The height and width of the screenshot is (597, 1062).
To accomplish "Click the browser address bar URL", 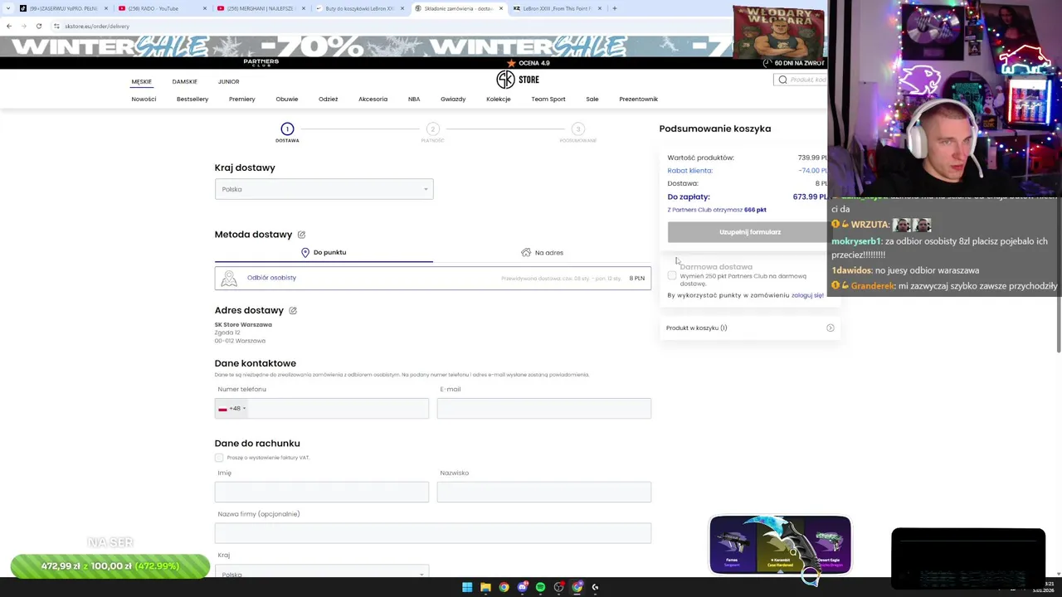I will [97, 26].
